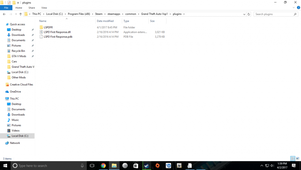Select the LSPD First Response.pdb file
This screenshot has width=301, height=170.
(x=58, y=37)
